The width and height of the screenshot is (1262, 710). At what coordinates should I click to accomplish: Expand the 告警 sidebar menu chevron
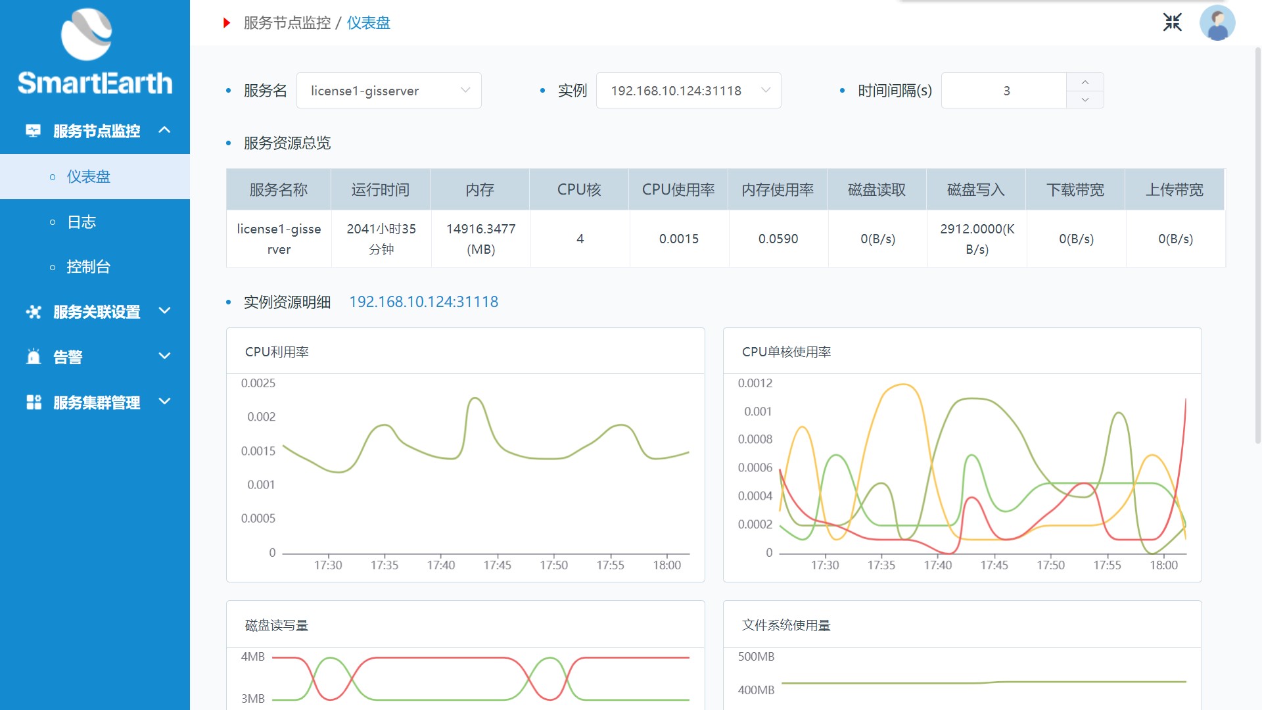pyautogui.click(x=164, y=356)
